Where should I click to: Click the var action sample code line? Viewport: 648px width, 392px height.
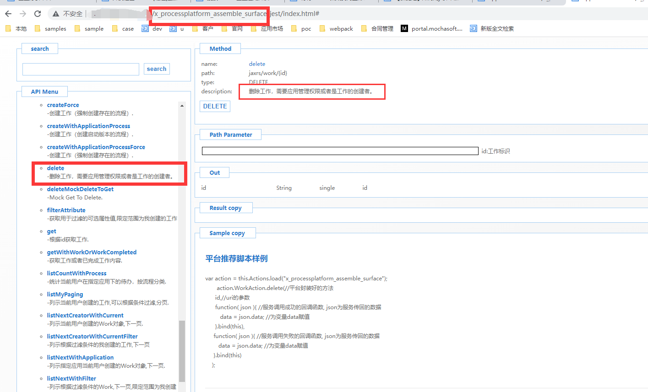pos(296,278)
